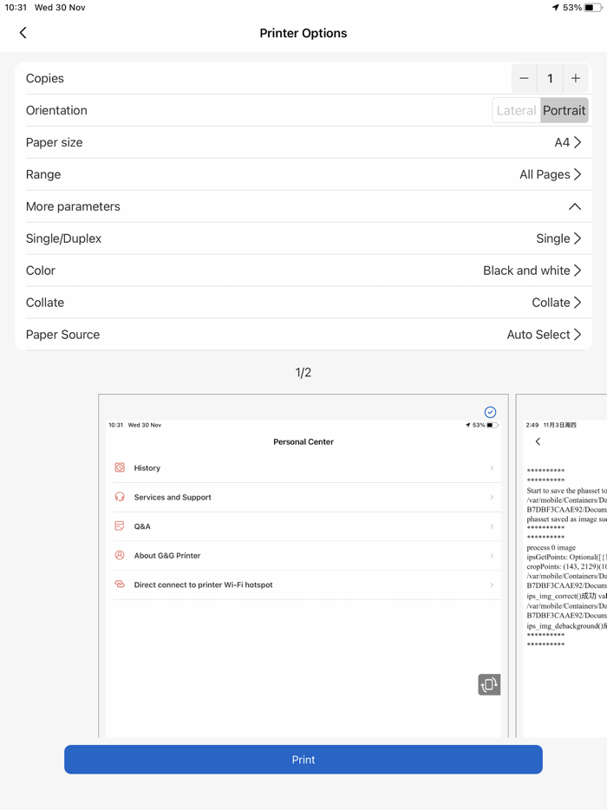Screen dimensions: 607x810
Task: Click the time 10:31 in status bar
Action: (x=16, y=8)
